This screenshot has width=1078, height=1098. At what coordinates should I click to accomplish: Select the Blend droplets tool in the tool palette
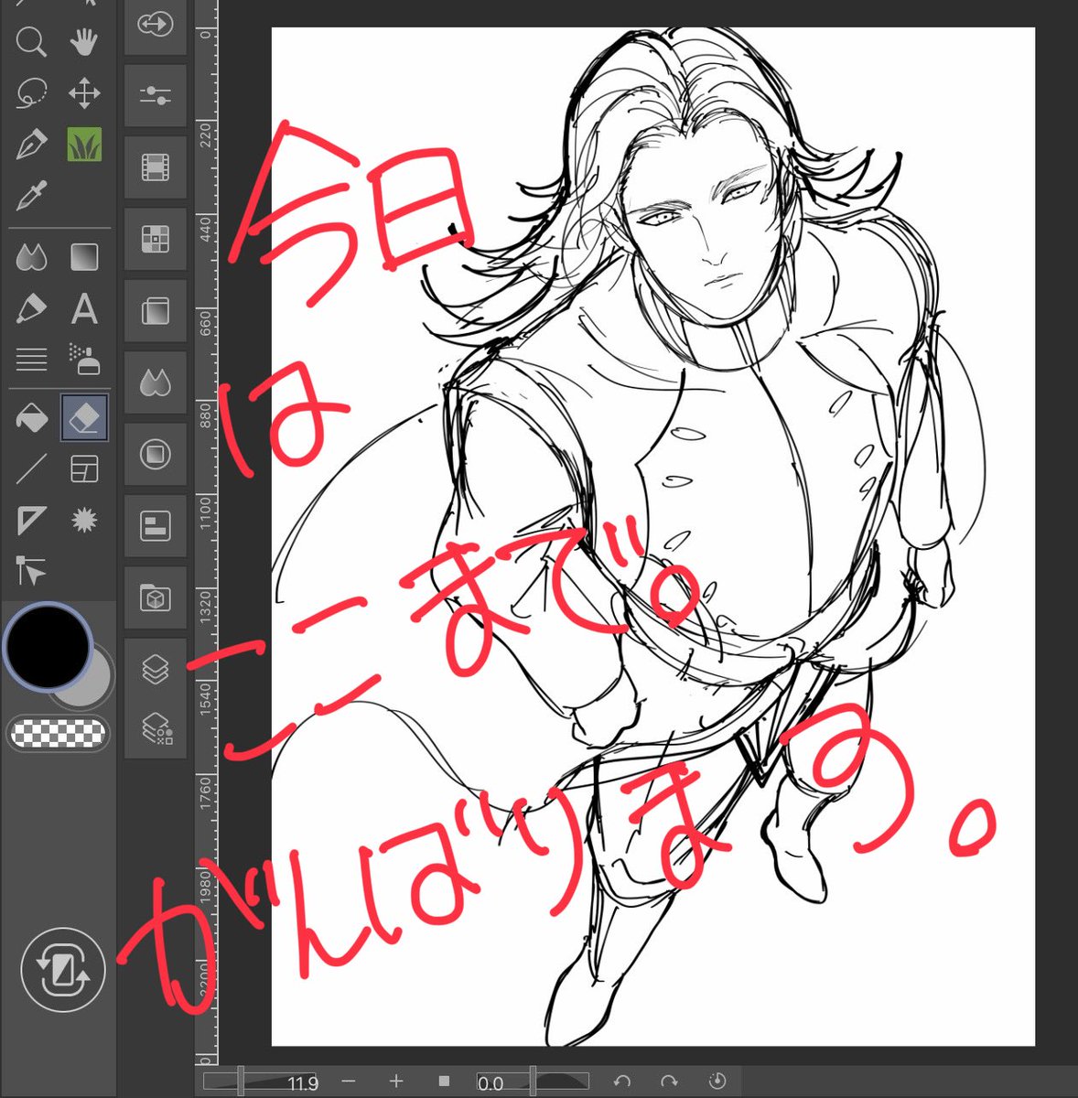point(31,257)
